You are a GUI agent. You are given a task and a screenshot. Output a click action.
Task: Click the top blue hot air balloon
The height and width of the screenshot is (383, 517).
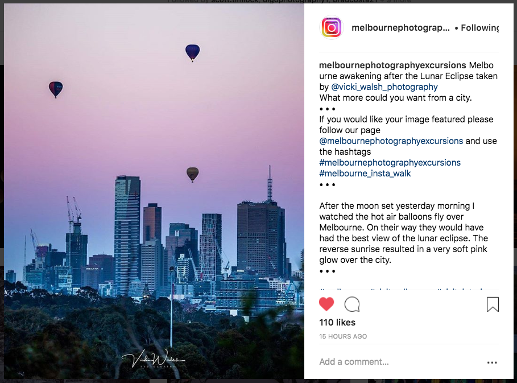click(x=193, y=53)
